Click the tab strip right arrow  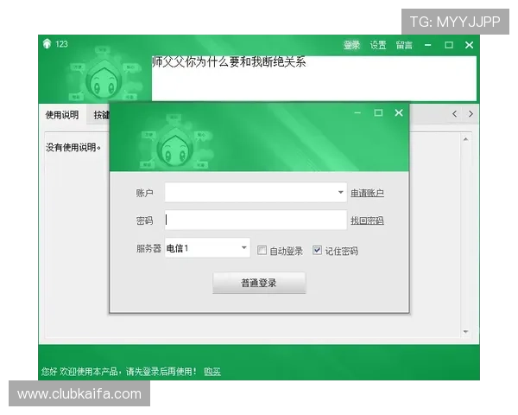point(471,114)
